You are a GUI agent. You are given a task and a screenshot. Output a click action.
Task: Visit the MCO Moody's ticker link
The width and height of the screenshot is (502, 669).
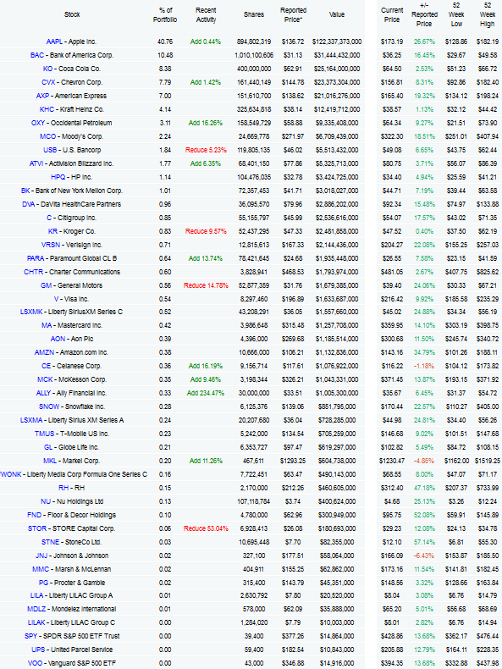47,136
